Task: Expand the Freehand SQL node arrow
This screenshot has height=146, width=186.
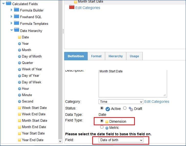Action: click(11, 17)
